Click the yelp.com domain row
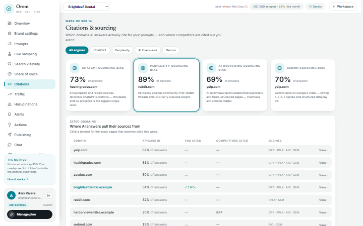Viewport: 363px width, 226px height. click(x=201, y=150)
